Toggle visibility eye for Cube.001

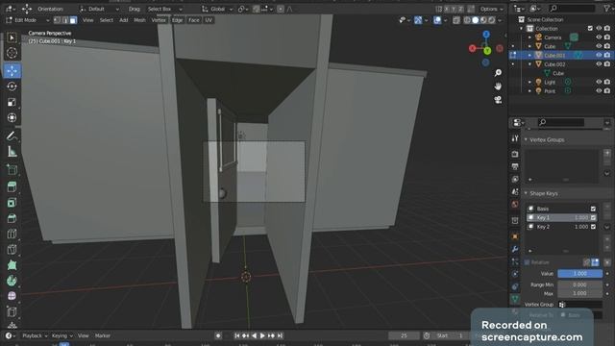[x=599, y=56]
